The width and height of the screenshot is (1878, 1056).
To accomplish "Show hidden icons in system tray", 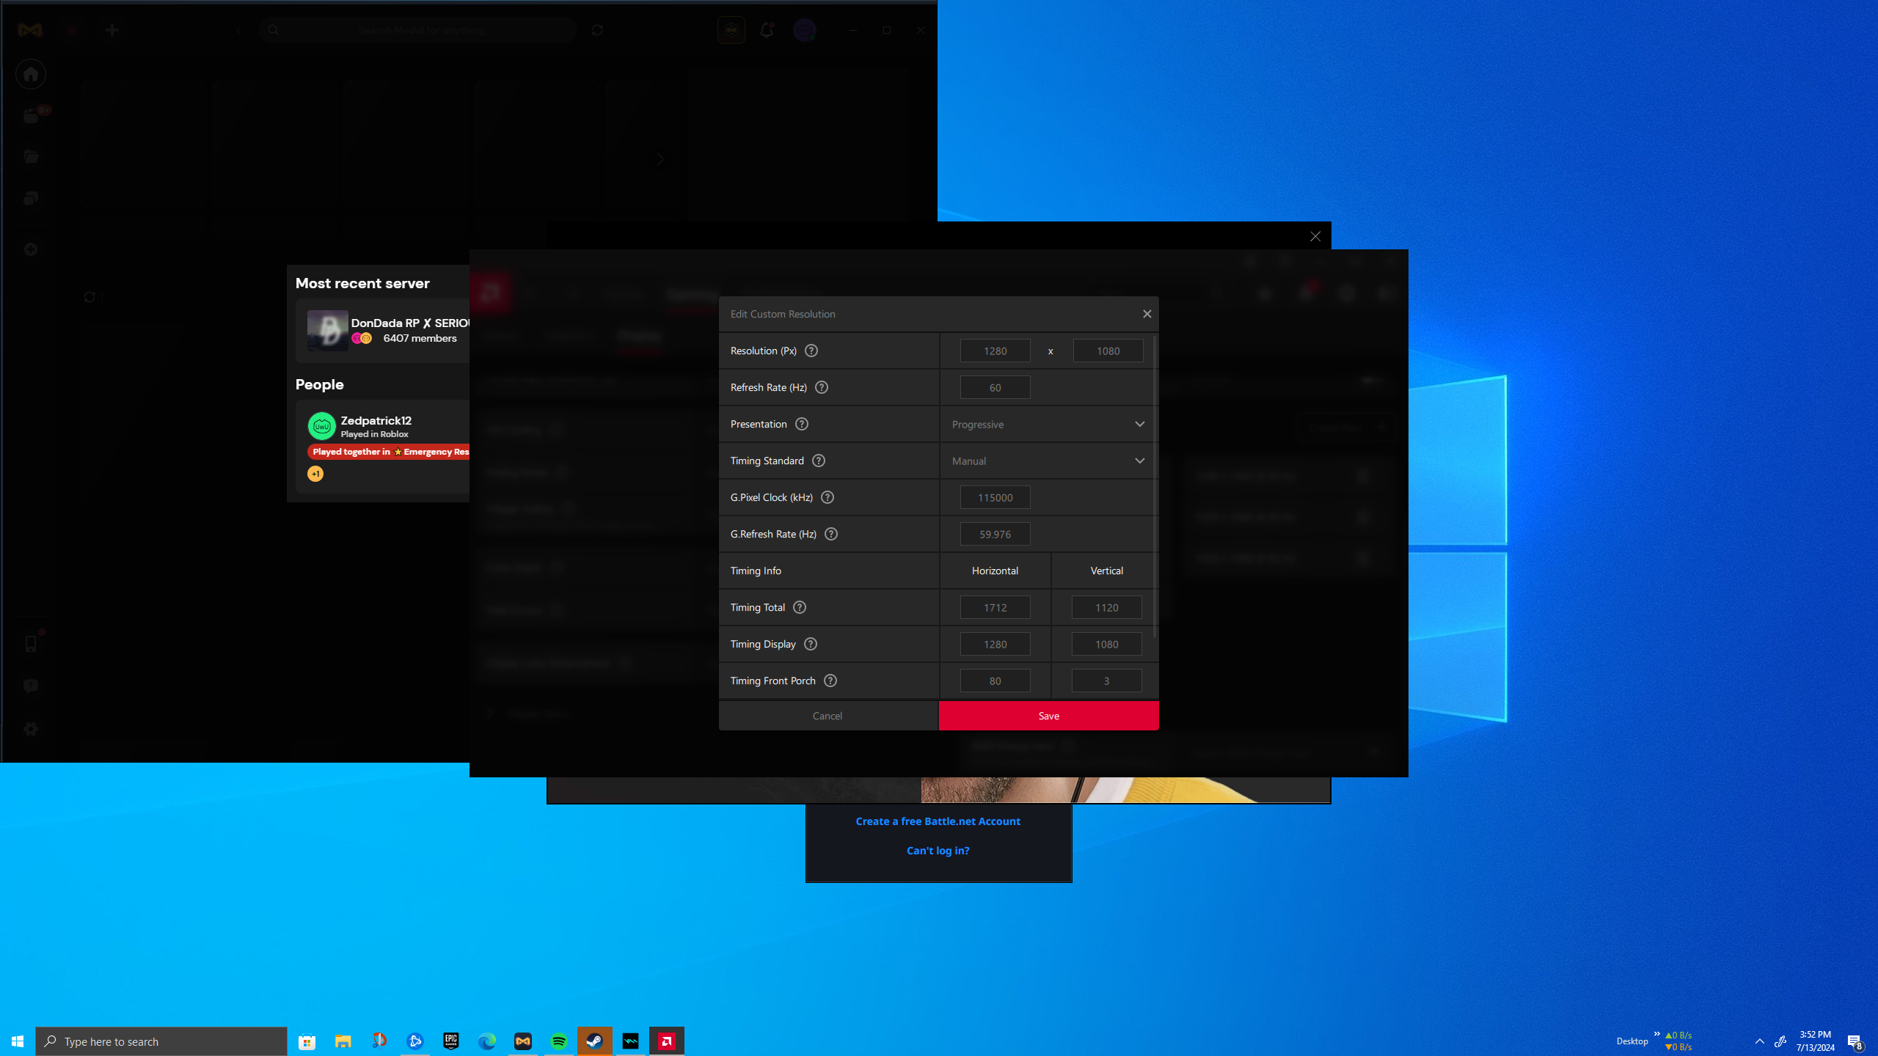I will [1759, 1041].
